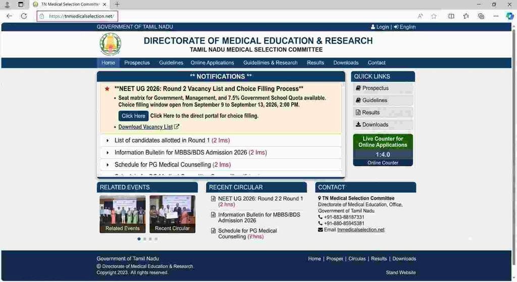517x282 pixels.
Task: Open footer Home link
Action: point(315,259)
